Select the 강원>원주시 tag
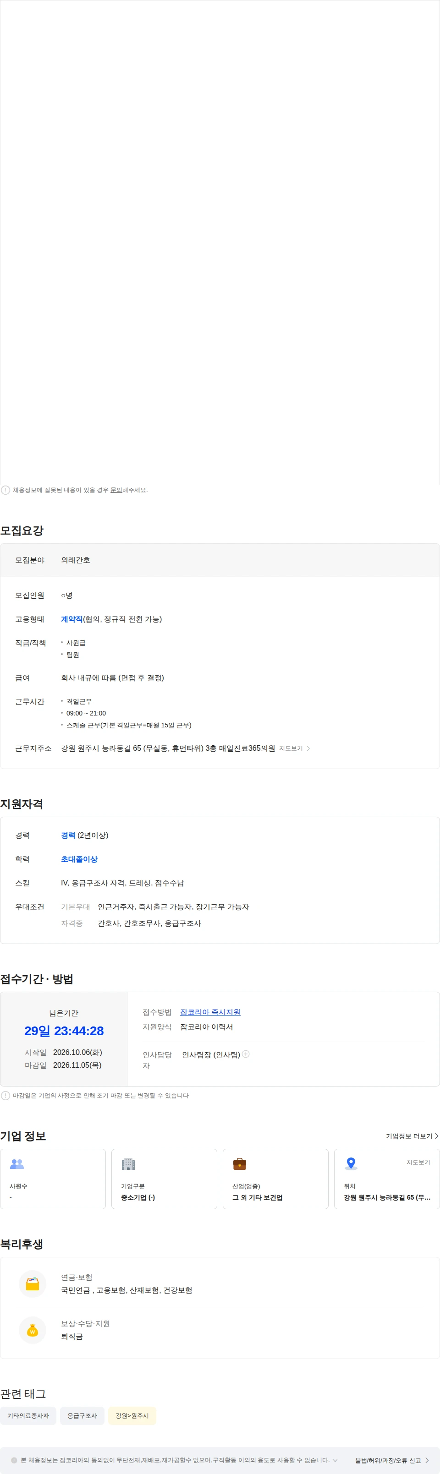 click(132, 1416)
